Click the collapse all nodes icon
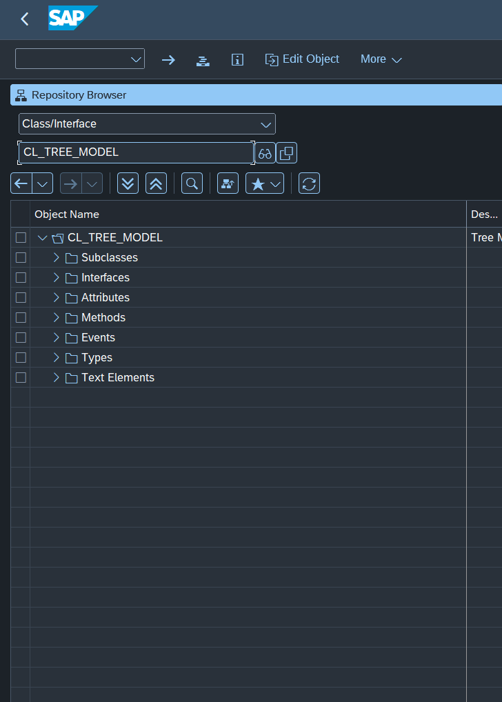Screen dimensions: 502x702 tap(157, 183)
